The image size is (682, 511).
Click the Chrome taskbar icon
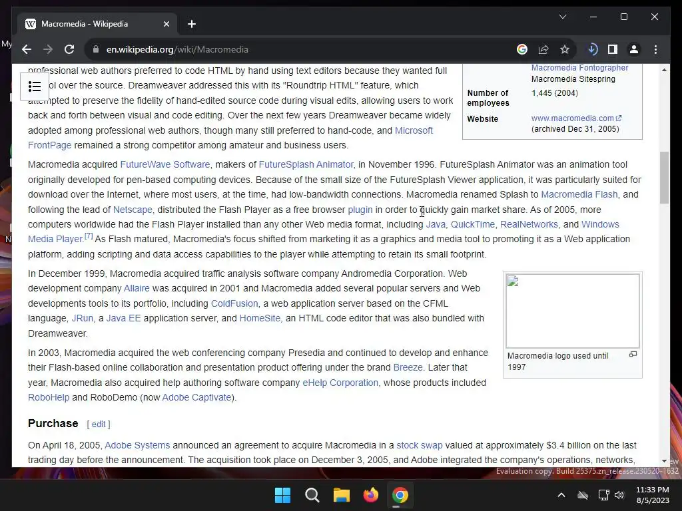tap(400, 495)
